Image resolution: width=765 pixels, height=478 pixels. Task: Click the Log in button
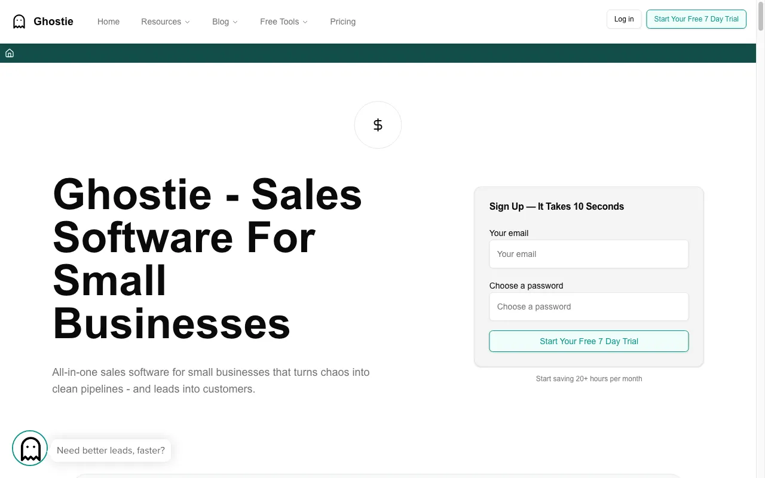(x=624, y=19)
